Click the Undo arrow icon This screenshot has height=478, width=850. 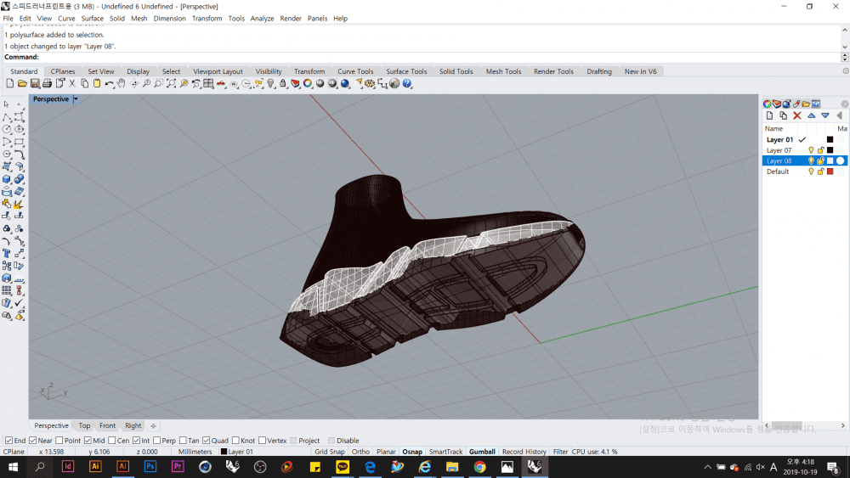click(109, 83)
